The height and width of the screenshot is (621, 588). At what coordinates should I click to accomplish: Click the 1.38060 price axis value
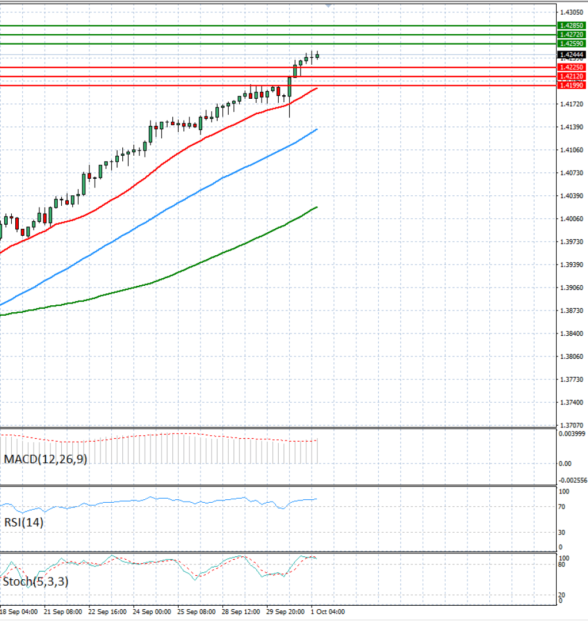click(x=572, y=357)
